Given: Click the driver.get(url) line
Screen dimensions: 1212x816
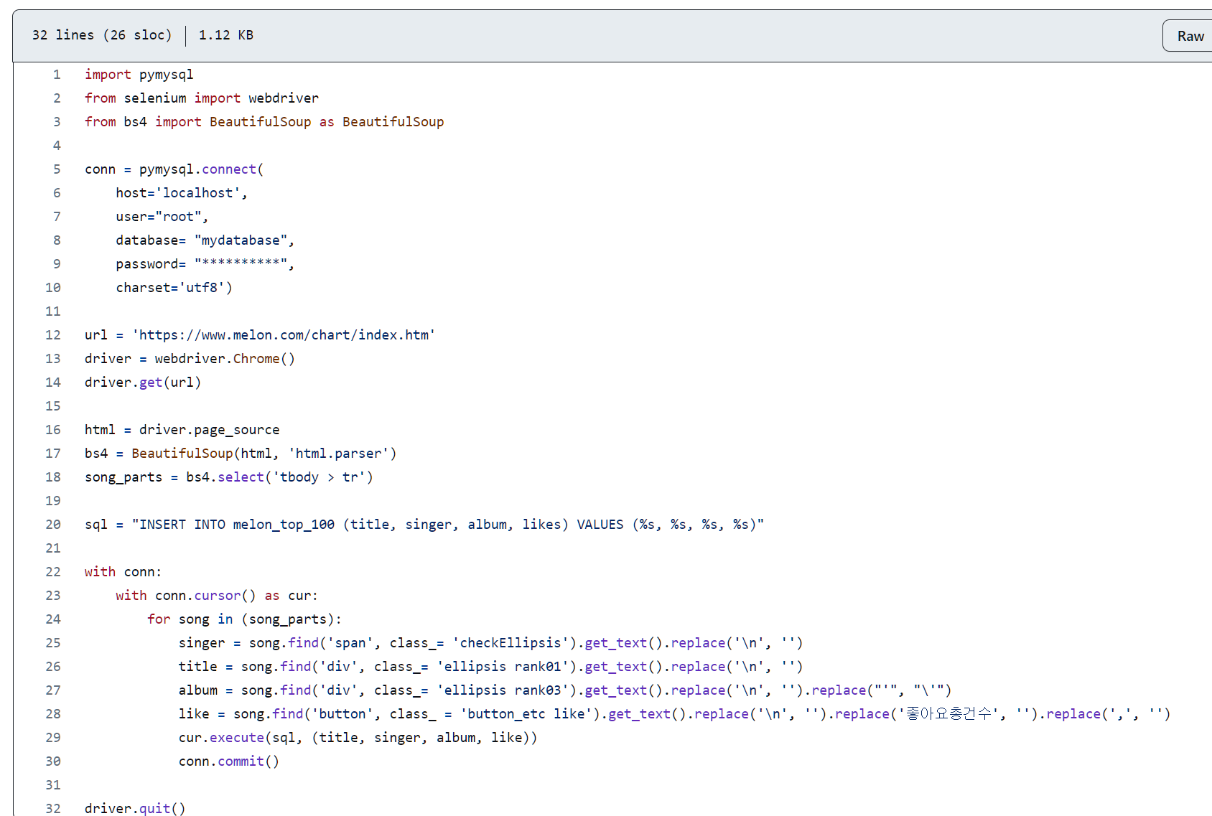Looking at the screenshot, I should [x=143, y=383].
